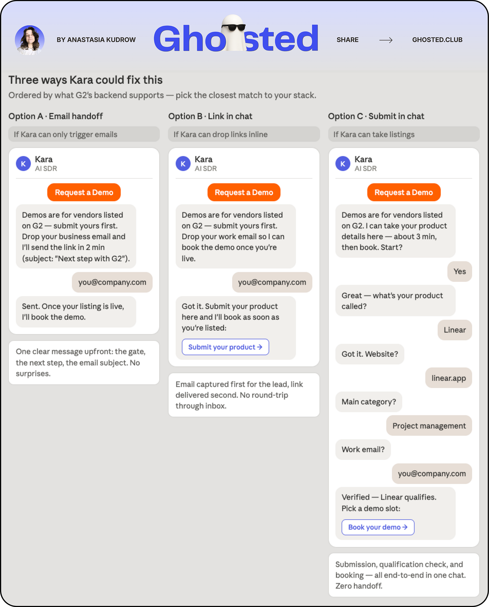This screenshot has height=607, width=489.
Task: Visit the GHOSTED.CLUB link
Action: [x=437, y=40]
